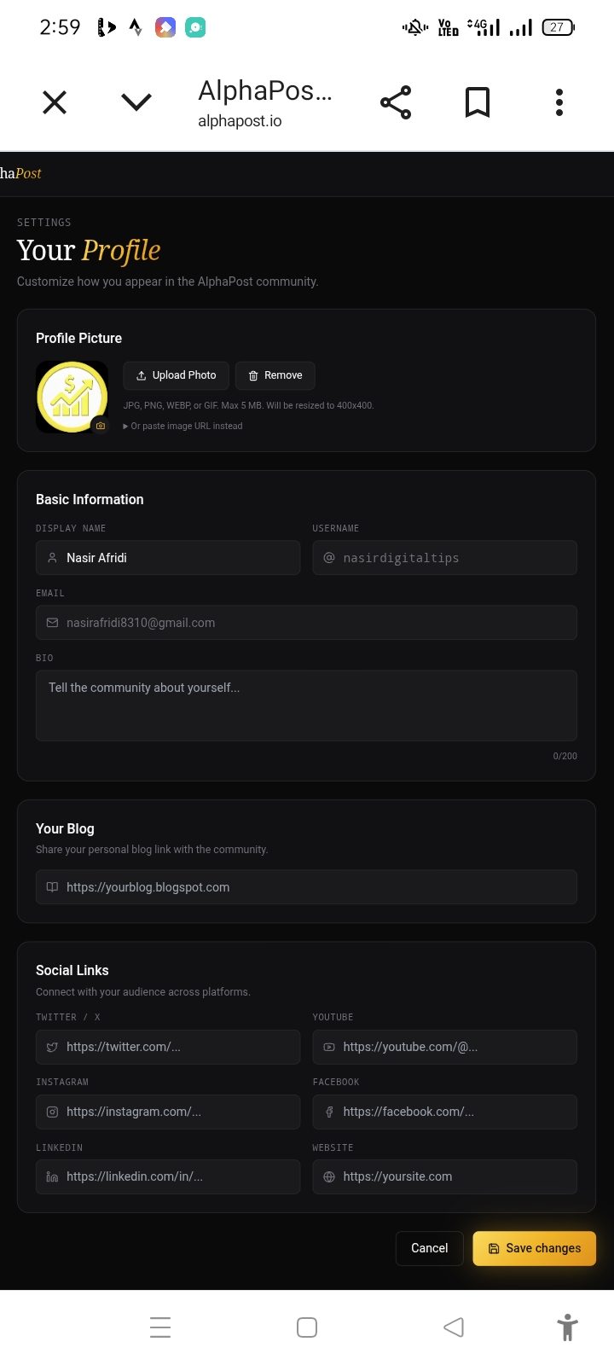The height and width of the screenshot is (1365, 614).
Task: Tap the share icon in browser bar
Action: click(x=396, y=102)
